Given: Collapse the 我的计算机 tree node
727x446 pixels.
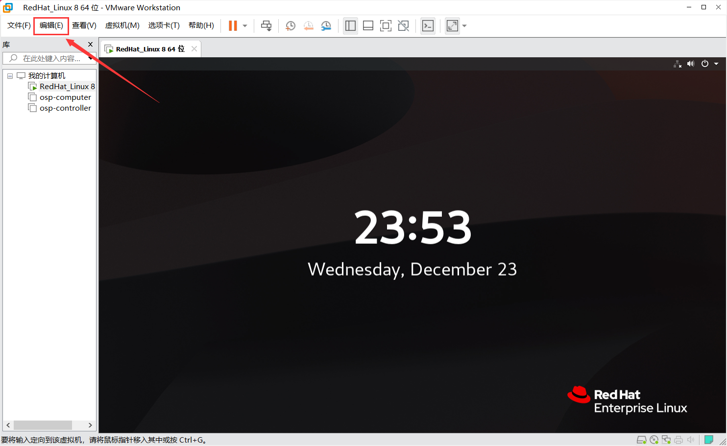Looking at the screenshot, I should (x=10, y=75).
